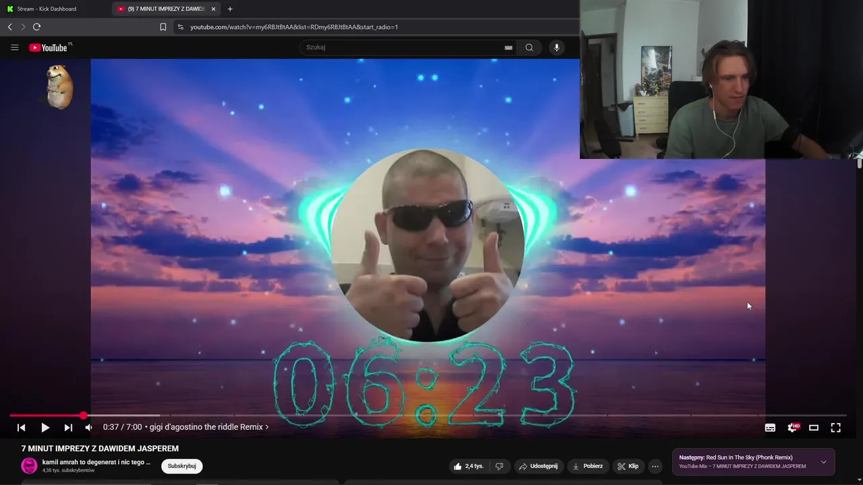Open the on-screen keyboard icon in search box
863x485 pixels.
tap(508, 48)
